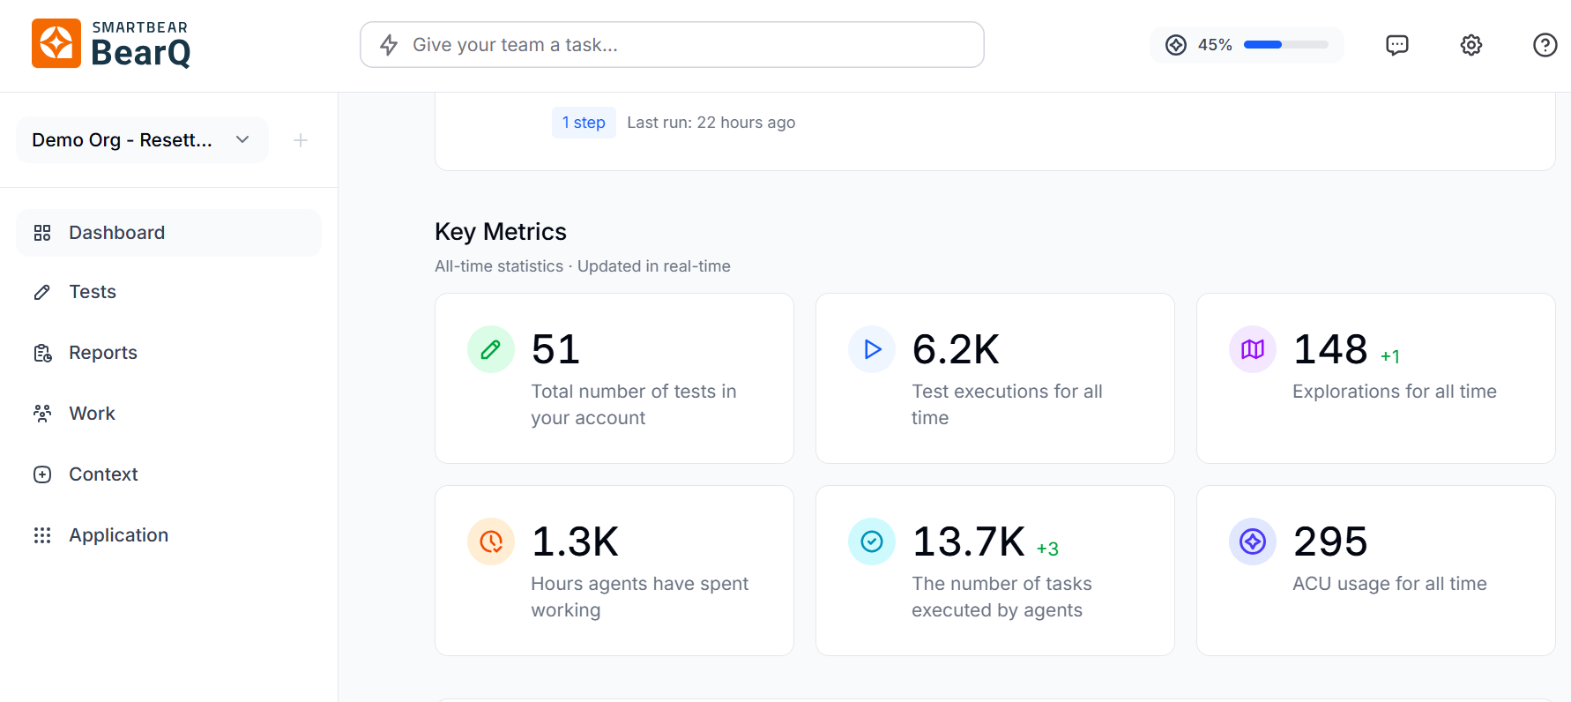Click the indigo ACU icon on 295 card
This screenshot has width=1571, height=702.
click(1253, 541)
